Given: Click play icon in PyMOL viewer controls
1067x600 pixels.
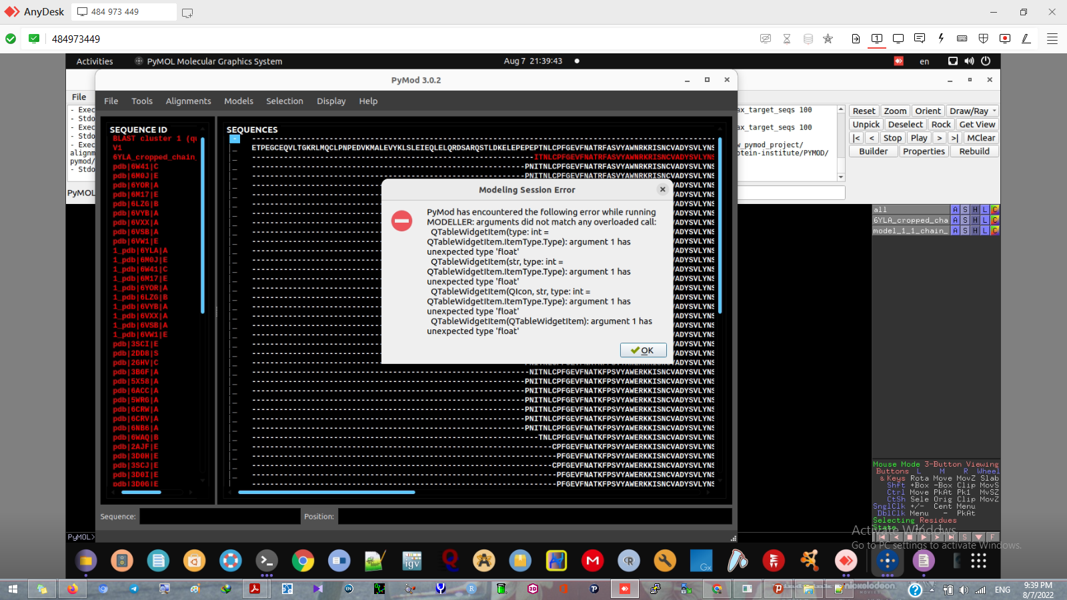Looking at the screenshot, I should pyautogui.click(x=924, y=537).
